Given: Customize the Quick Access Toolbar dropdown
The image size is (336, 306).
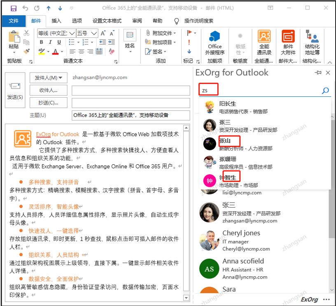Looking at the screenshot, I should (x=72, y=8).
